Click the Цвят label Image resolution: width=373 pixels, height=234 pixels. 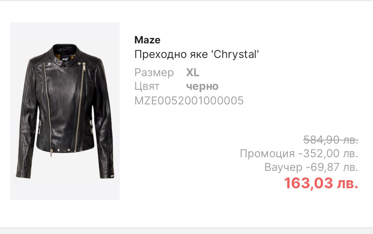(x=147, y=86)
